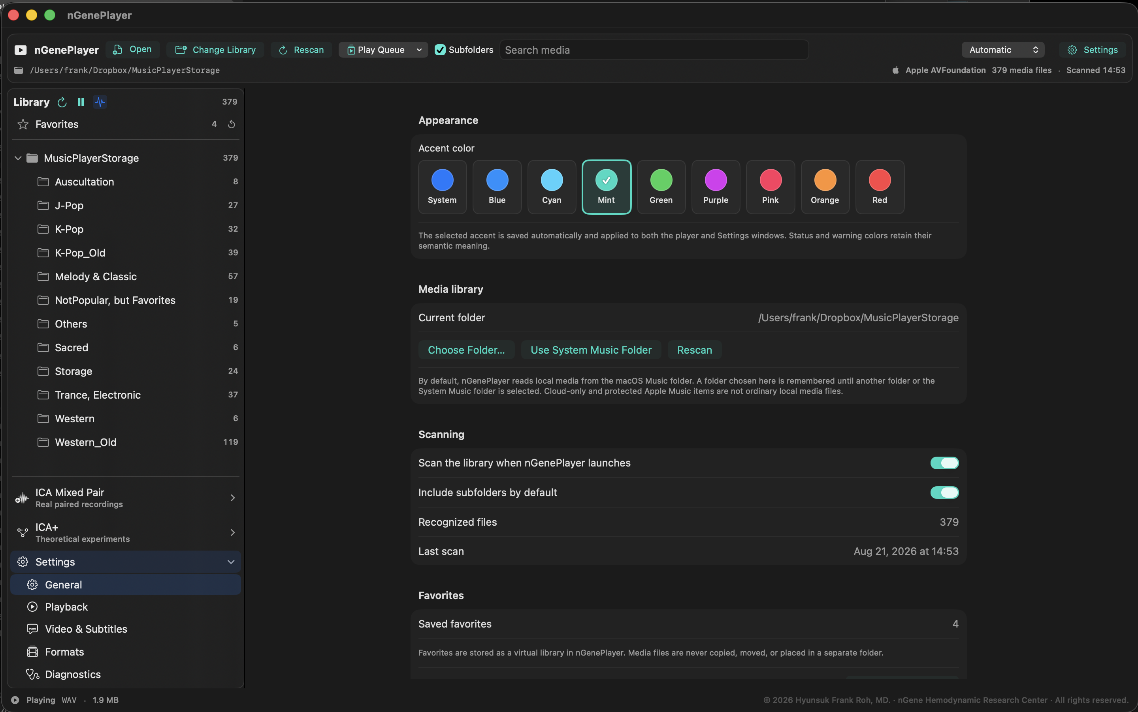This screenshot has height=712, width=1138.
Task: Select the Pink accent color
Action: (x=770, y=187)
